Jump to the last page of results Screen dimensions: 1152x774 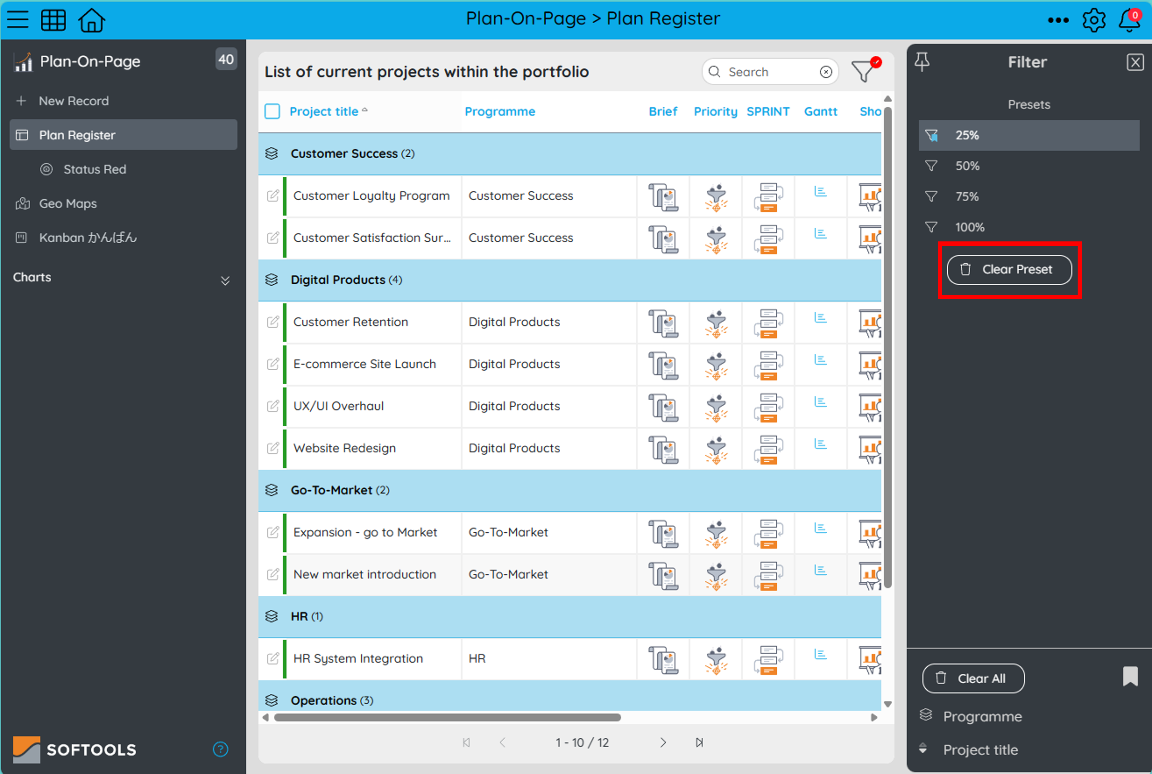[x=699, y=742]
